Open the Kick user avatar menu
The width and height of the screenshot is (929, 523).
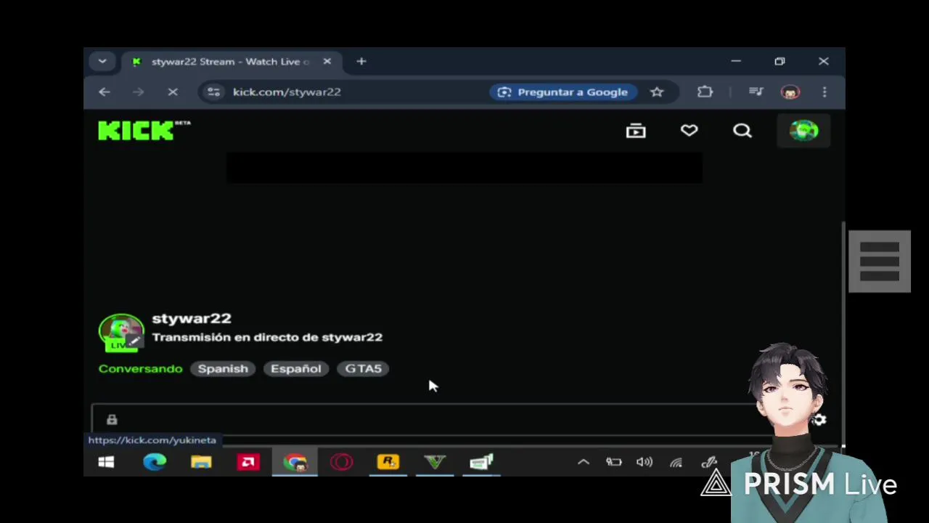pos(803,131)
